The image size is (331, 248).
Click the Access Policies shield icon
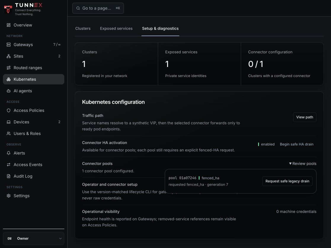8,111
